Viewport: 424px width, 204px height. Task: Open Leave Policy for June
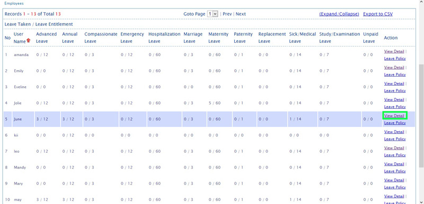tap(395, 123)
